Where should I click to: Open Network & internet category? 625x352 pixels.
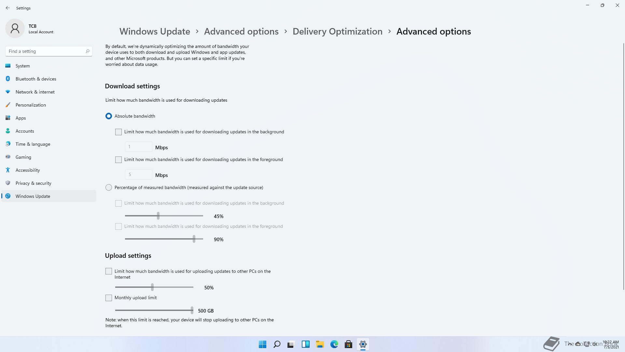[x=49, y=92]
